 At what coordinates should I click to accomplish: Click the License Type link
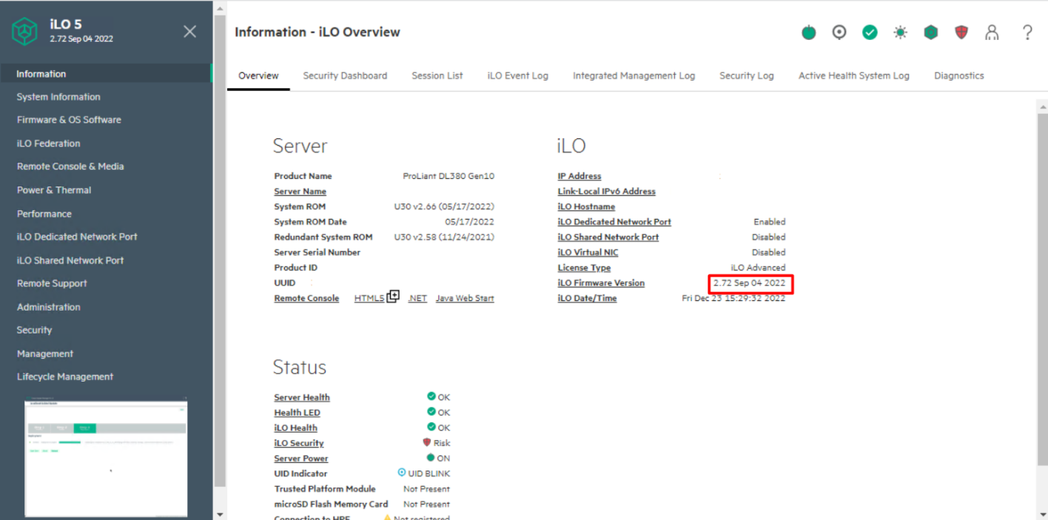tap(584, 268)
